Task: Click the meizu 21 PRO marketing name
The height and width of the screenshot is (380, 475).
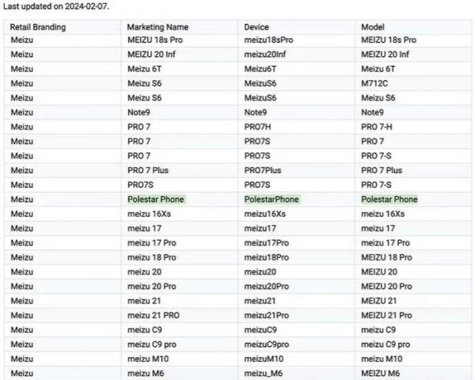Action: click(x=154, y=315)
